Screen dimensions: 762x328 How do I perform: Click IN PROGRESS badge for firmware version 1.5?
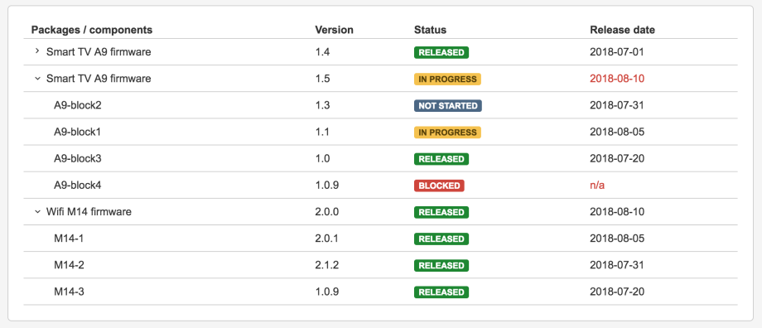click(x=447, y=80)
